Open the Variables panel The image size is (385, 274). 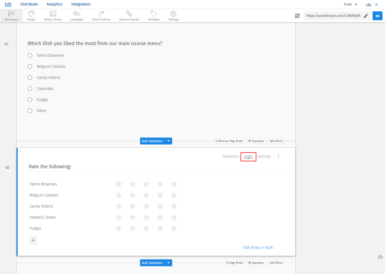(x=154, y=15)
